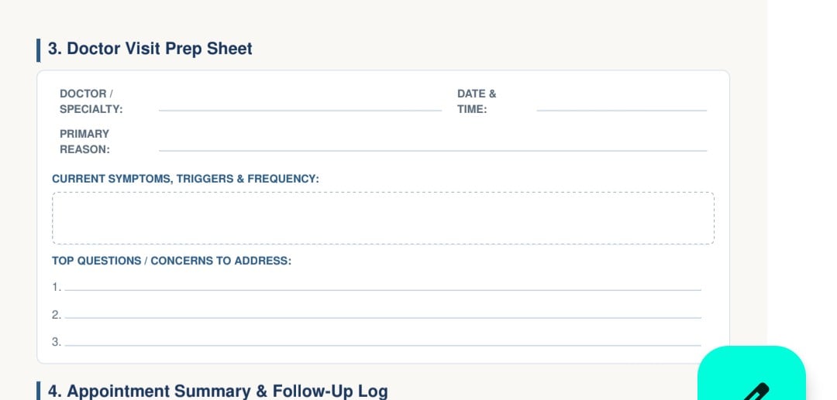Select the '3. Doctor Visit Prep Sheet' heading
The image size is (837, 400).
pos(150,49)
